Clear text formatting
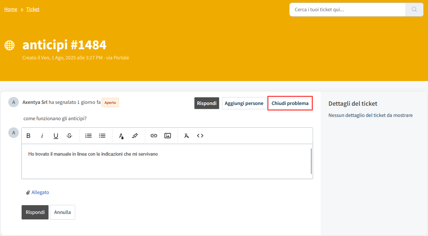The width and height of the screenshot is (428, 236). (187, 136)
